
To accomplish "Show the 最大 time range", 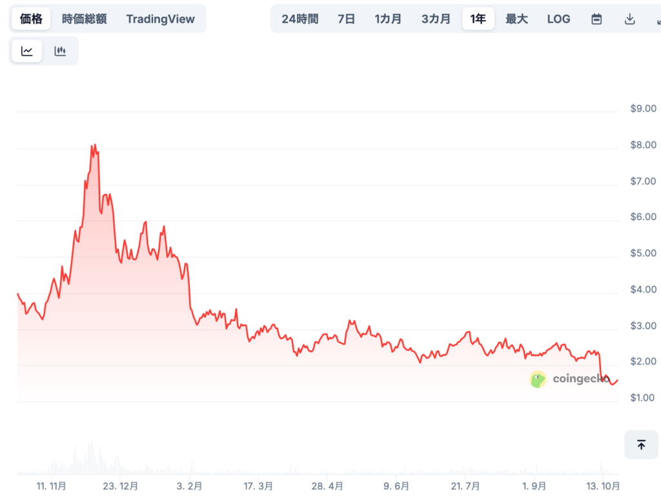I will point(516,19).
